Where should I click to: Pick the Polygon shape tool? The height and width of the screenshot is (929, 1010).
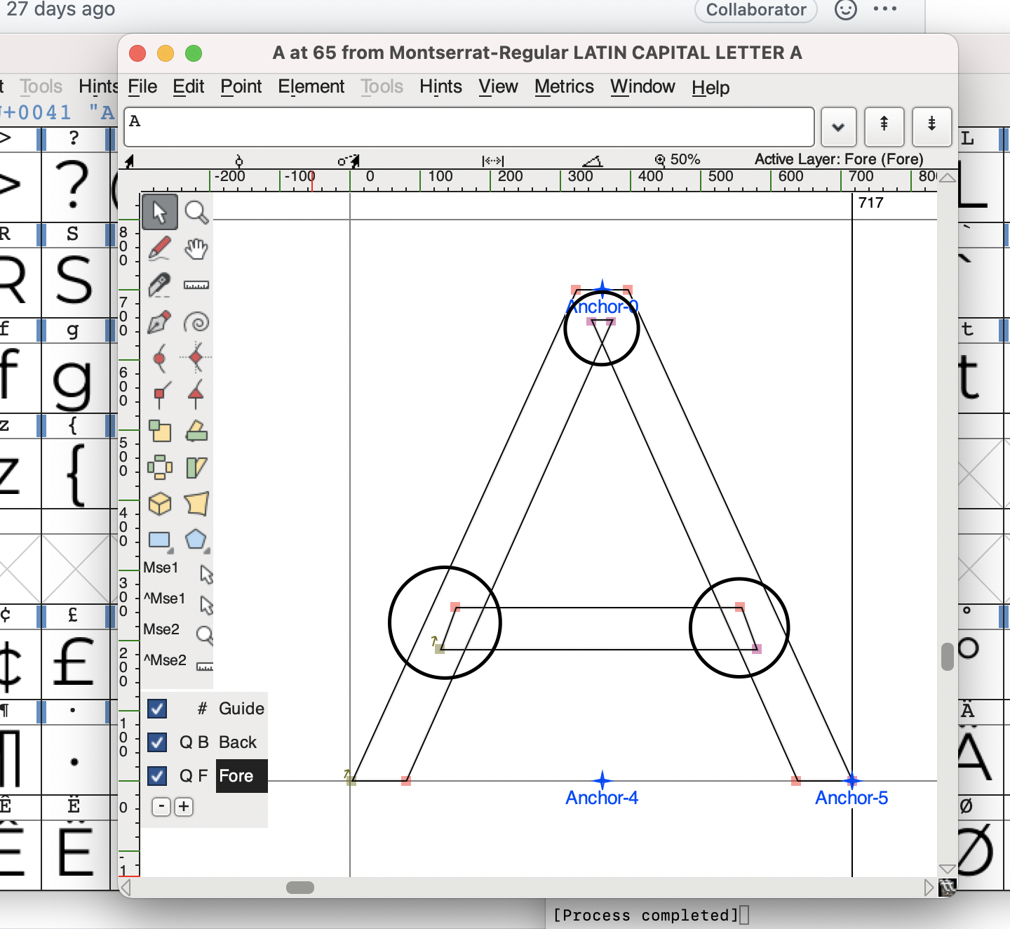tap(197, 540)
